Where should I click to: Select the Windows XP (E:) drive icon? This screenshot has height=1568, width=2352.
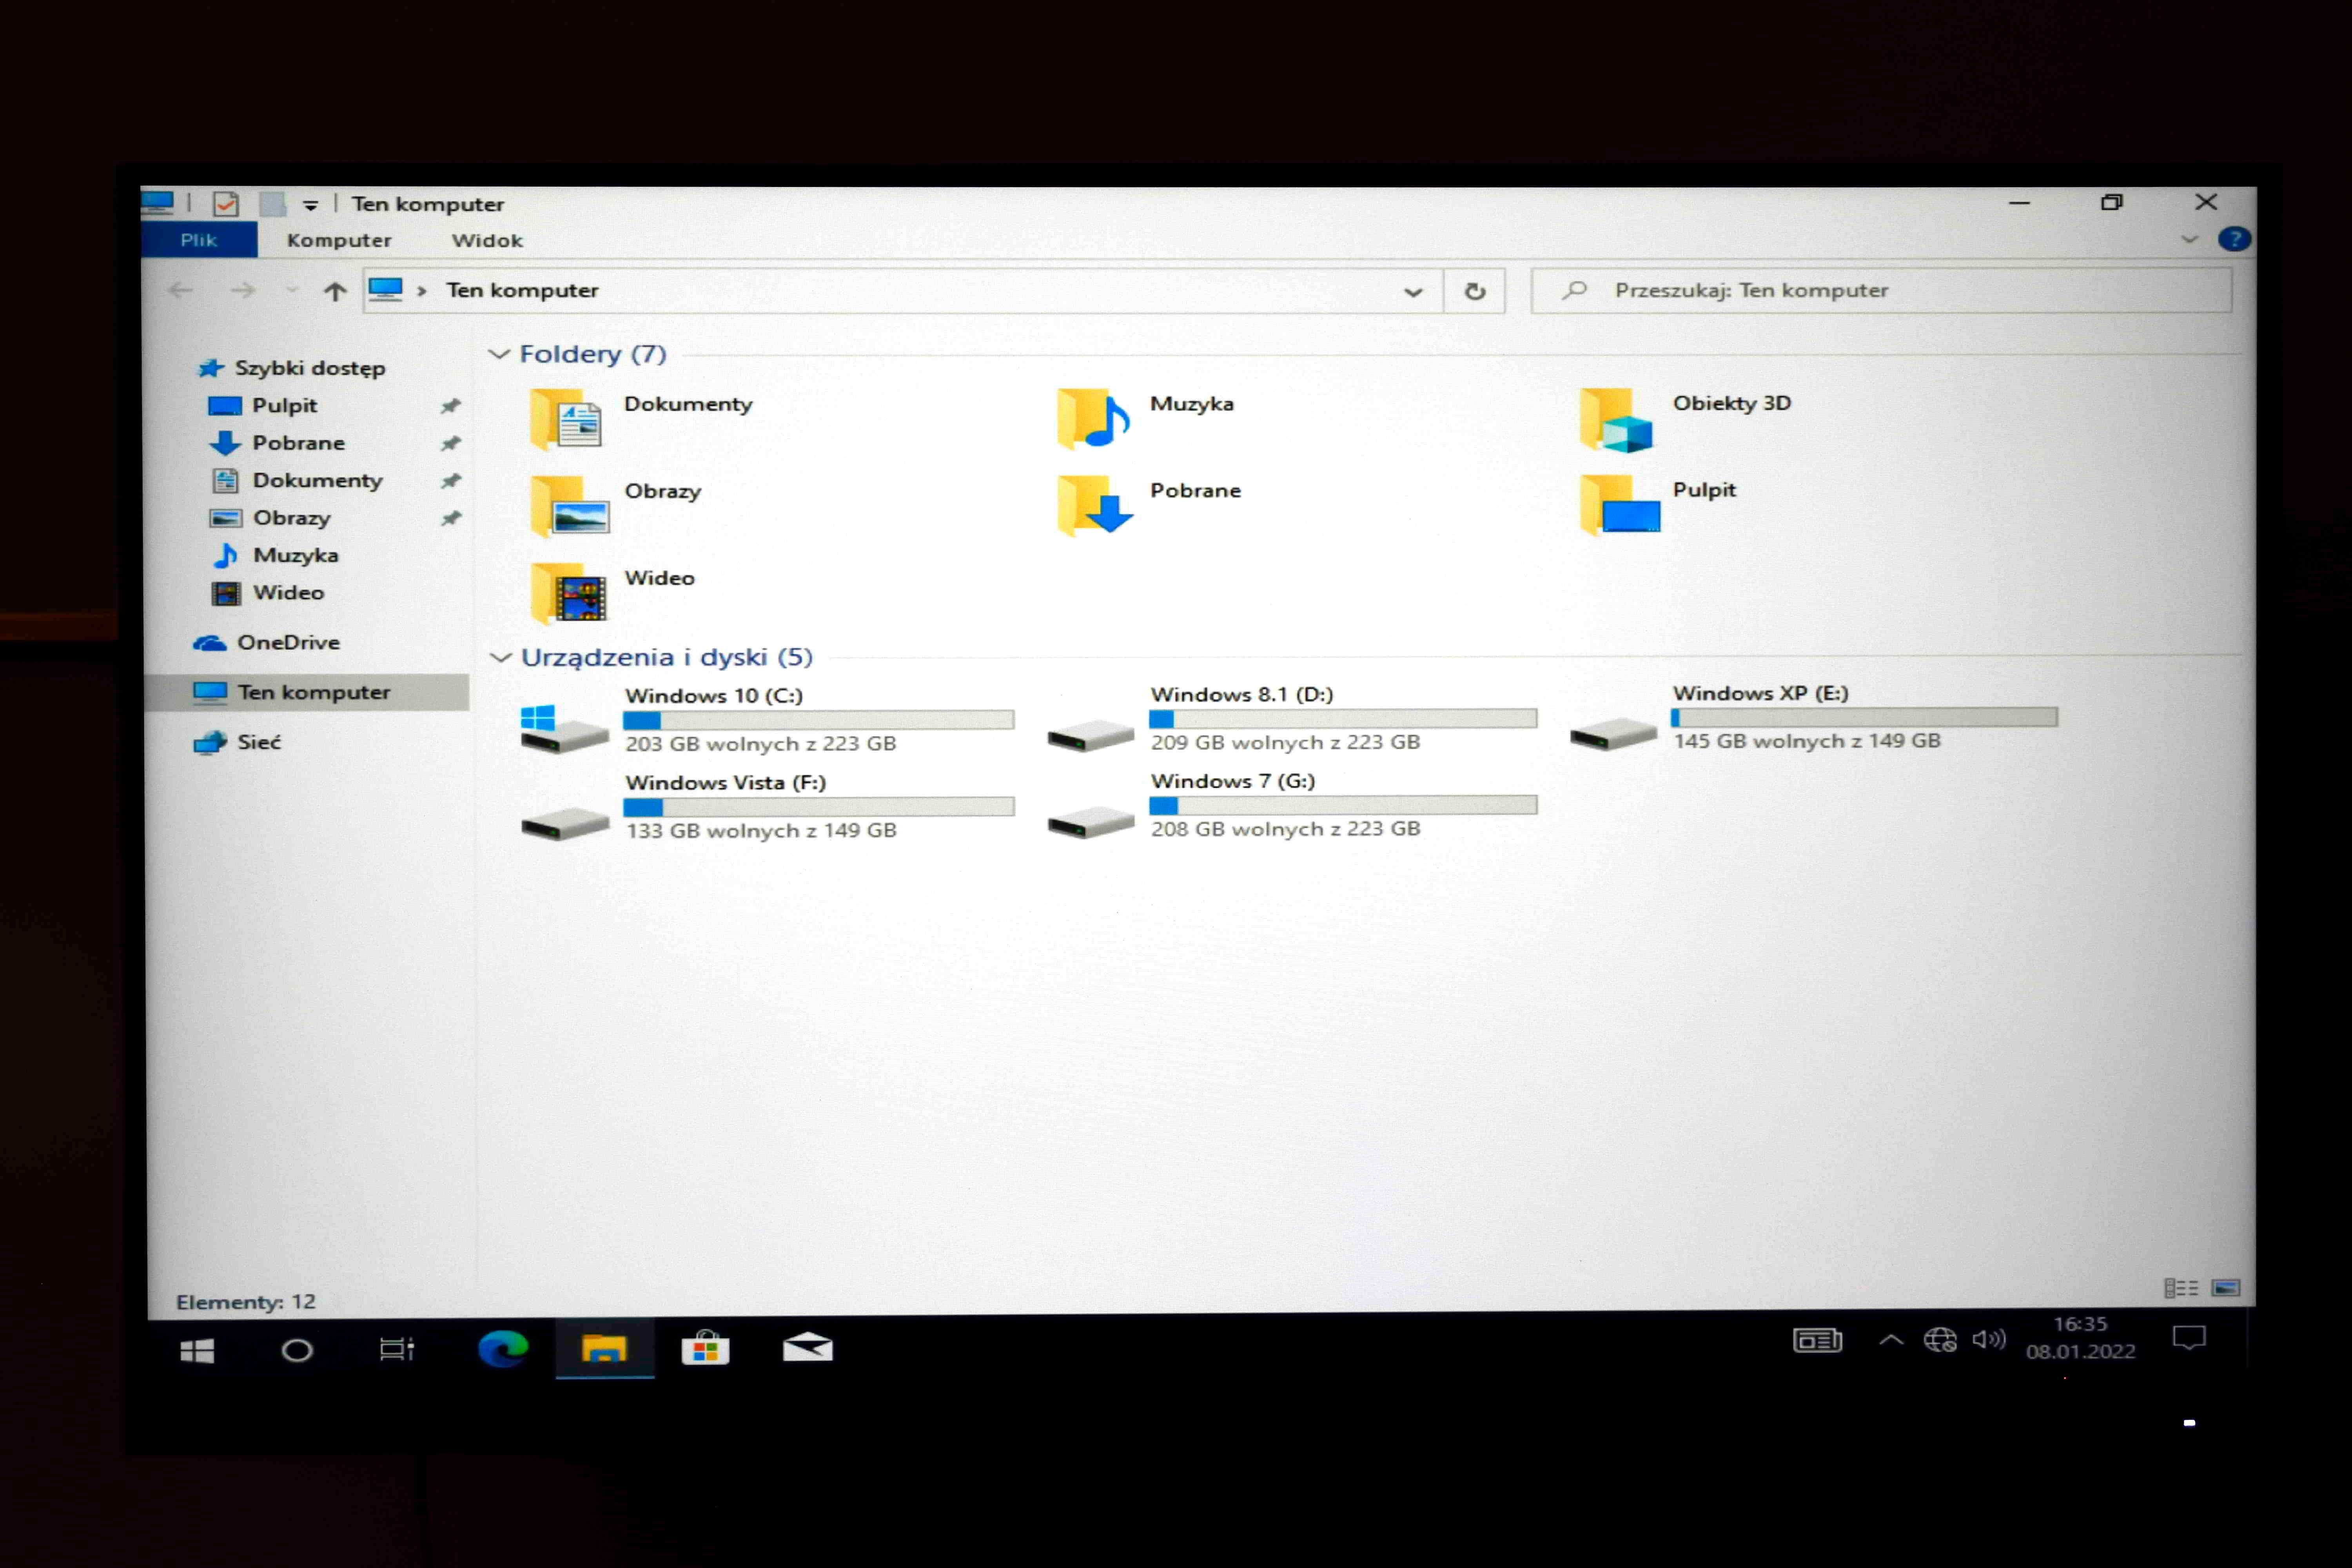point(1613,734)
